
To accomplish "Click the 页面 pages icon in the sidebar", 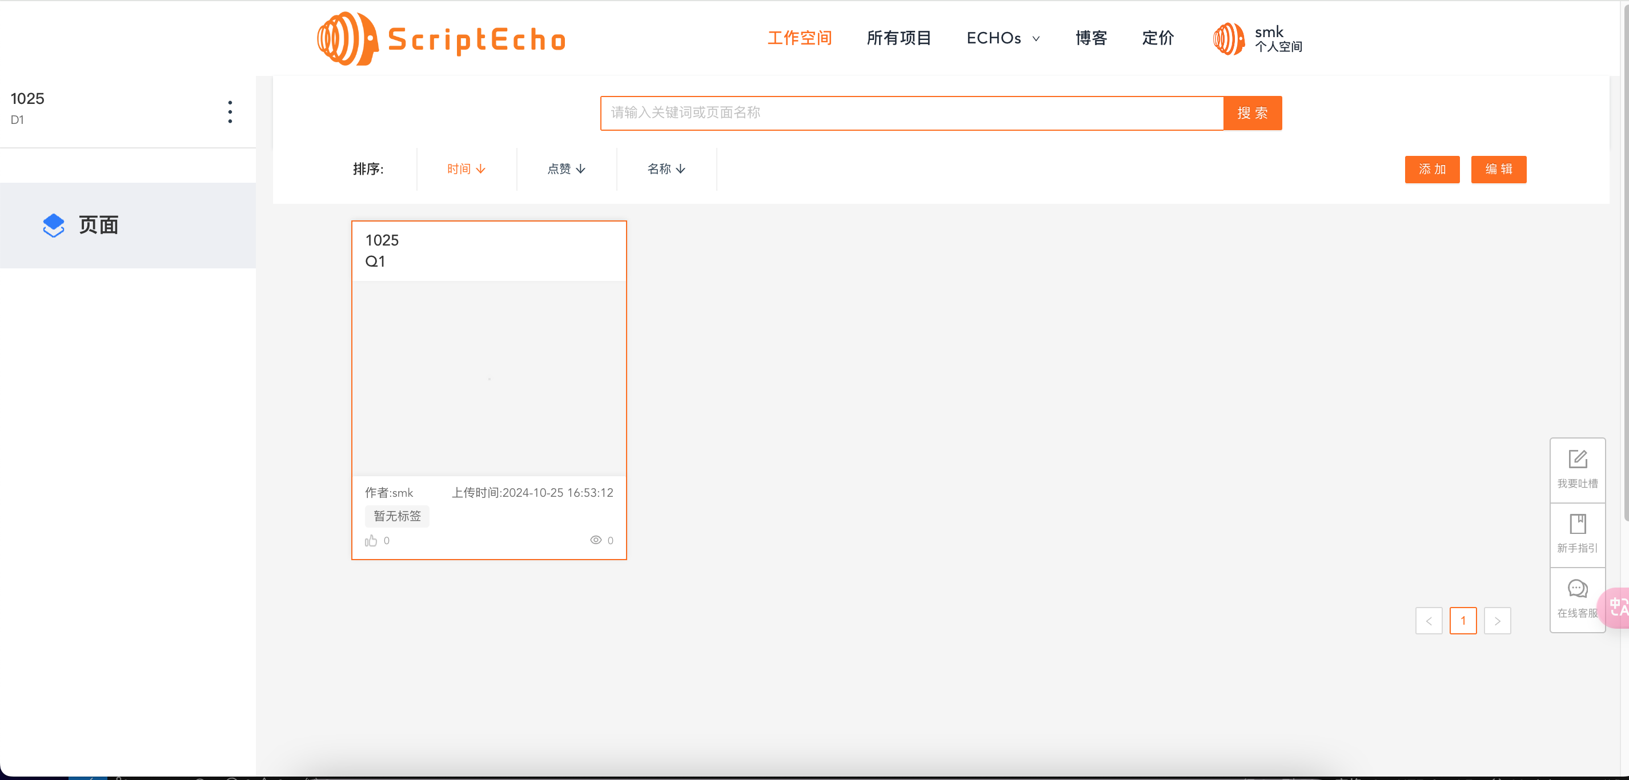I will pos(53,226).
